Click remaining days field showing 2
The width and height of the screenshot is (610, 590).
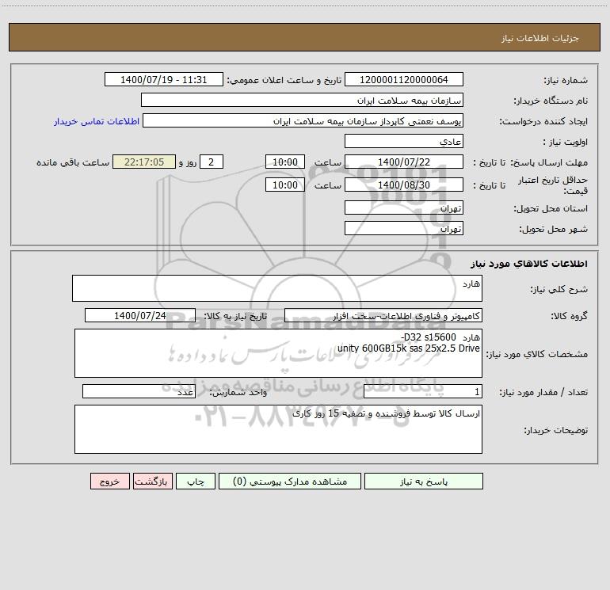click(x=212, y=162)
